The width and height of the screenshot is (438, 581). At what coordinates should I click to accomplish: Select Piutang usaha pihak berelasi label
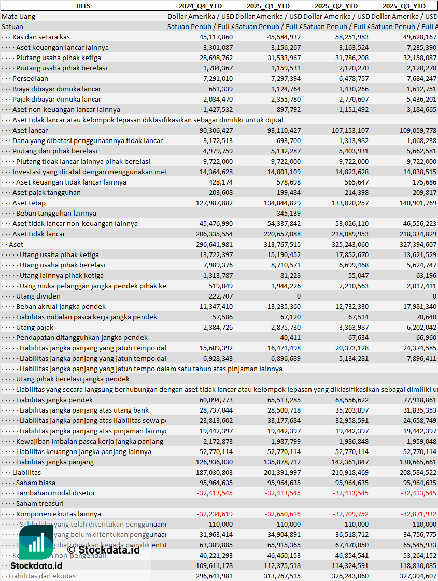pyautogui.click(x=62, y=68)
